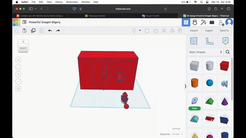Image resolution: width=246 pixels, height=138 pixels.
Task: Open the Safari History menu
Action: [x=59, y=2]
